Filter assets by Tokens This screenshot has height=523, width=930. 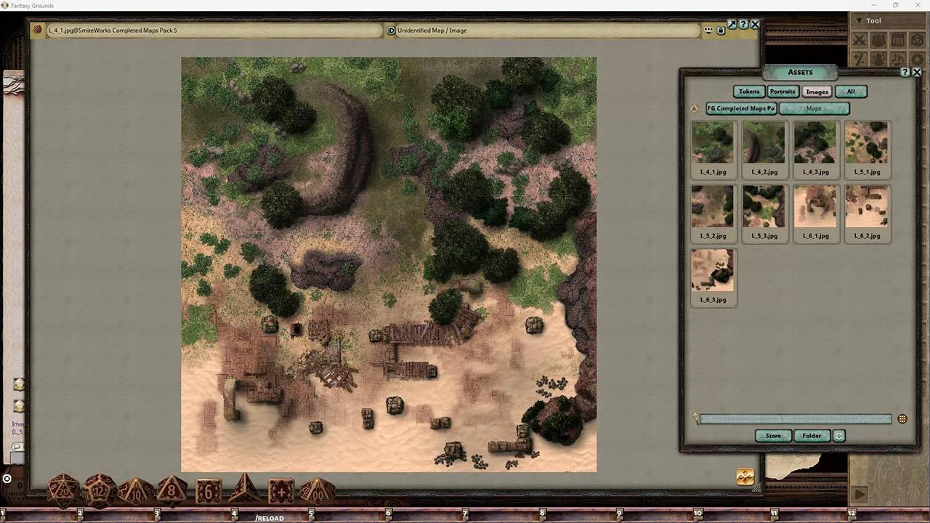click(749, 92)
